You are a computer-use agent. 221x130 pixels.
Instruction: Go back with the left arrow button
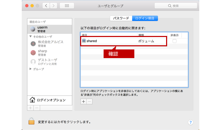coord(46,6)
